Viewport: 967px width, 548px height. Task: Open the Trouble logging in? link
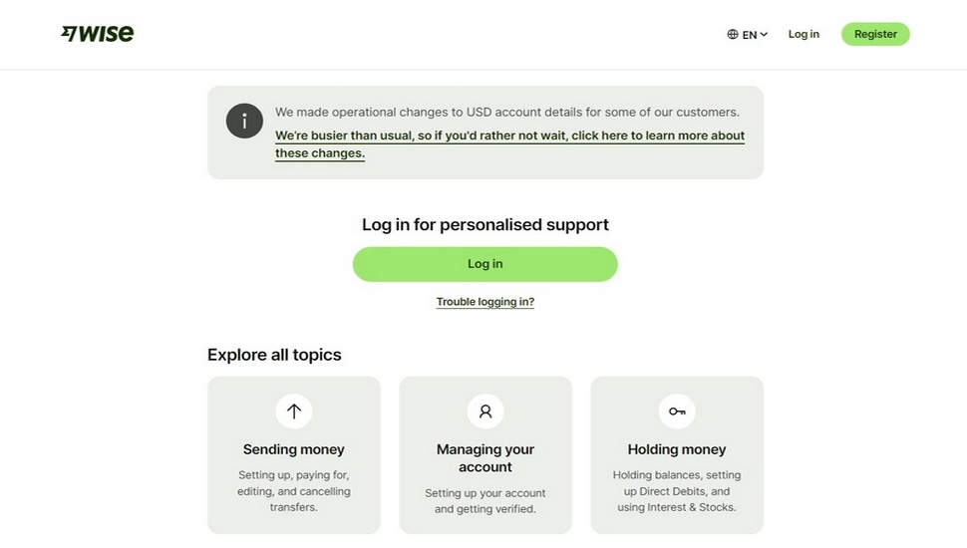pyautogui.click(x=485, y=302)
